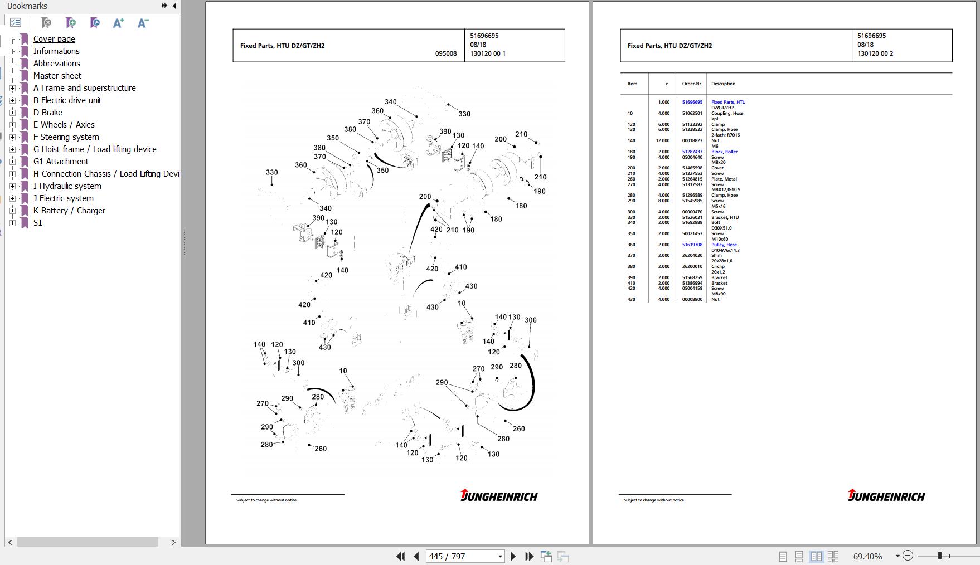Click the greyed-out next view icon
This screenshot has height=565, width=980.
pyautogui.click(x=563, y=556)
